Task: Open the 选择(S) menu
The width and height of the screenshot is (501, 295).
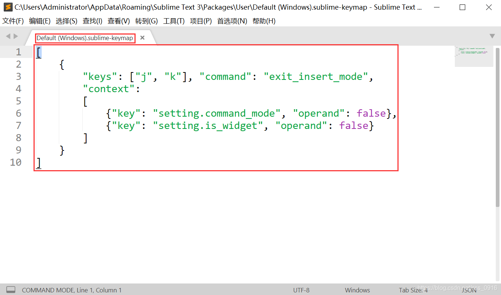Action: [67, 21]
